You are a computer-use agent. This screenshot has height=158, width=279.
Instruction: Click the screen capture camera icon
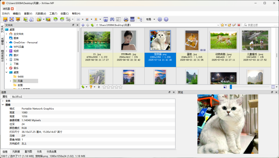[x=105, y=19]
